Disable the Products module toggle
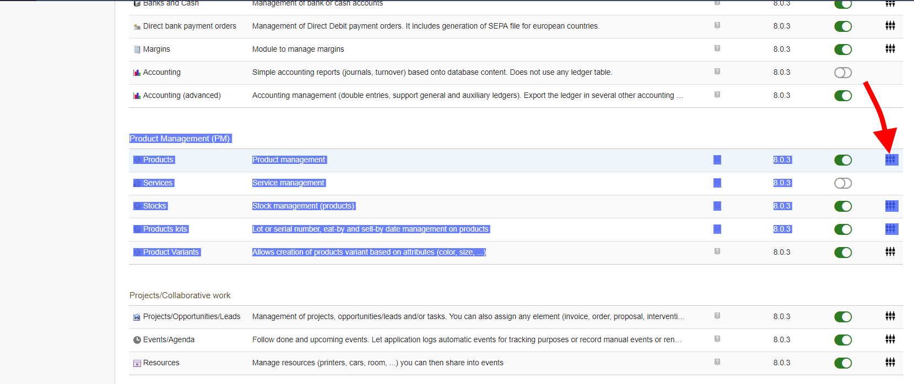The height and width of the screenshot is (384, 914). (843, 160)
